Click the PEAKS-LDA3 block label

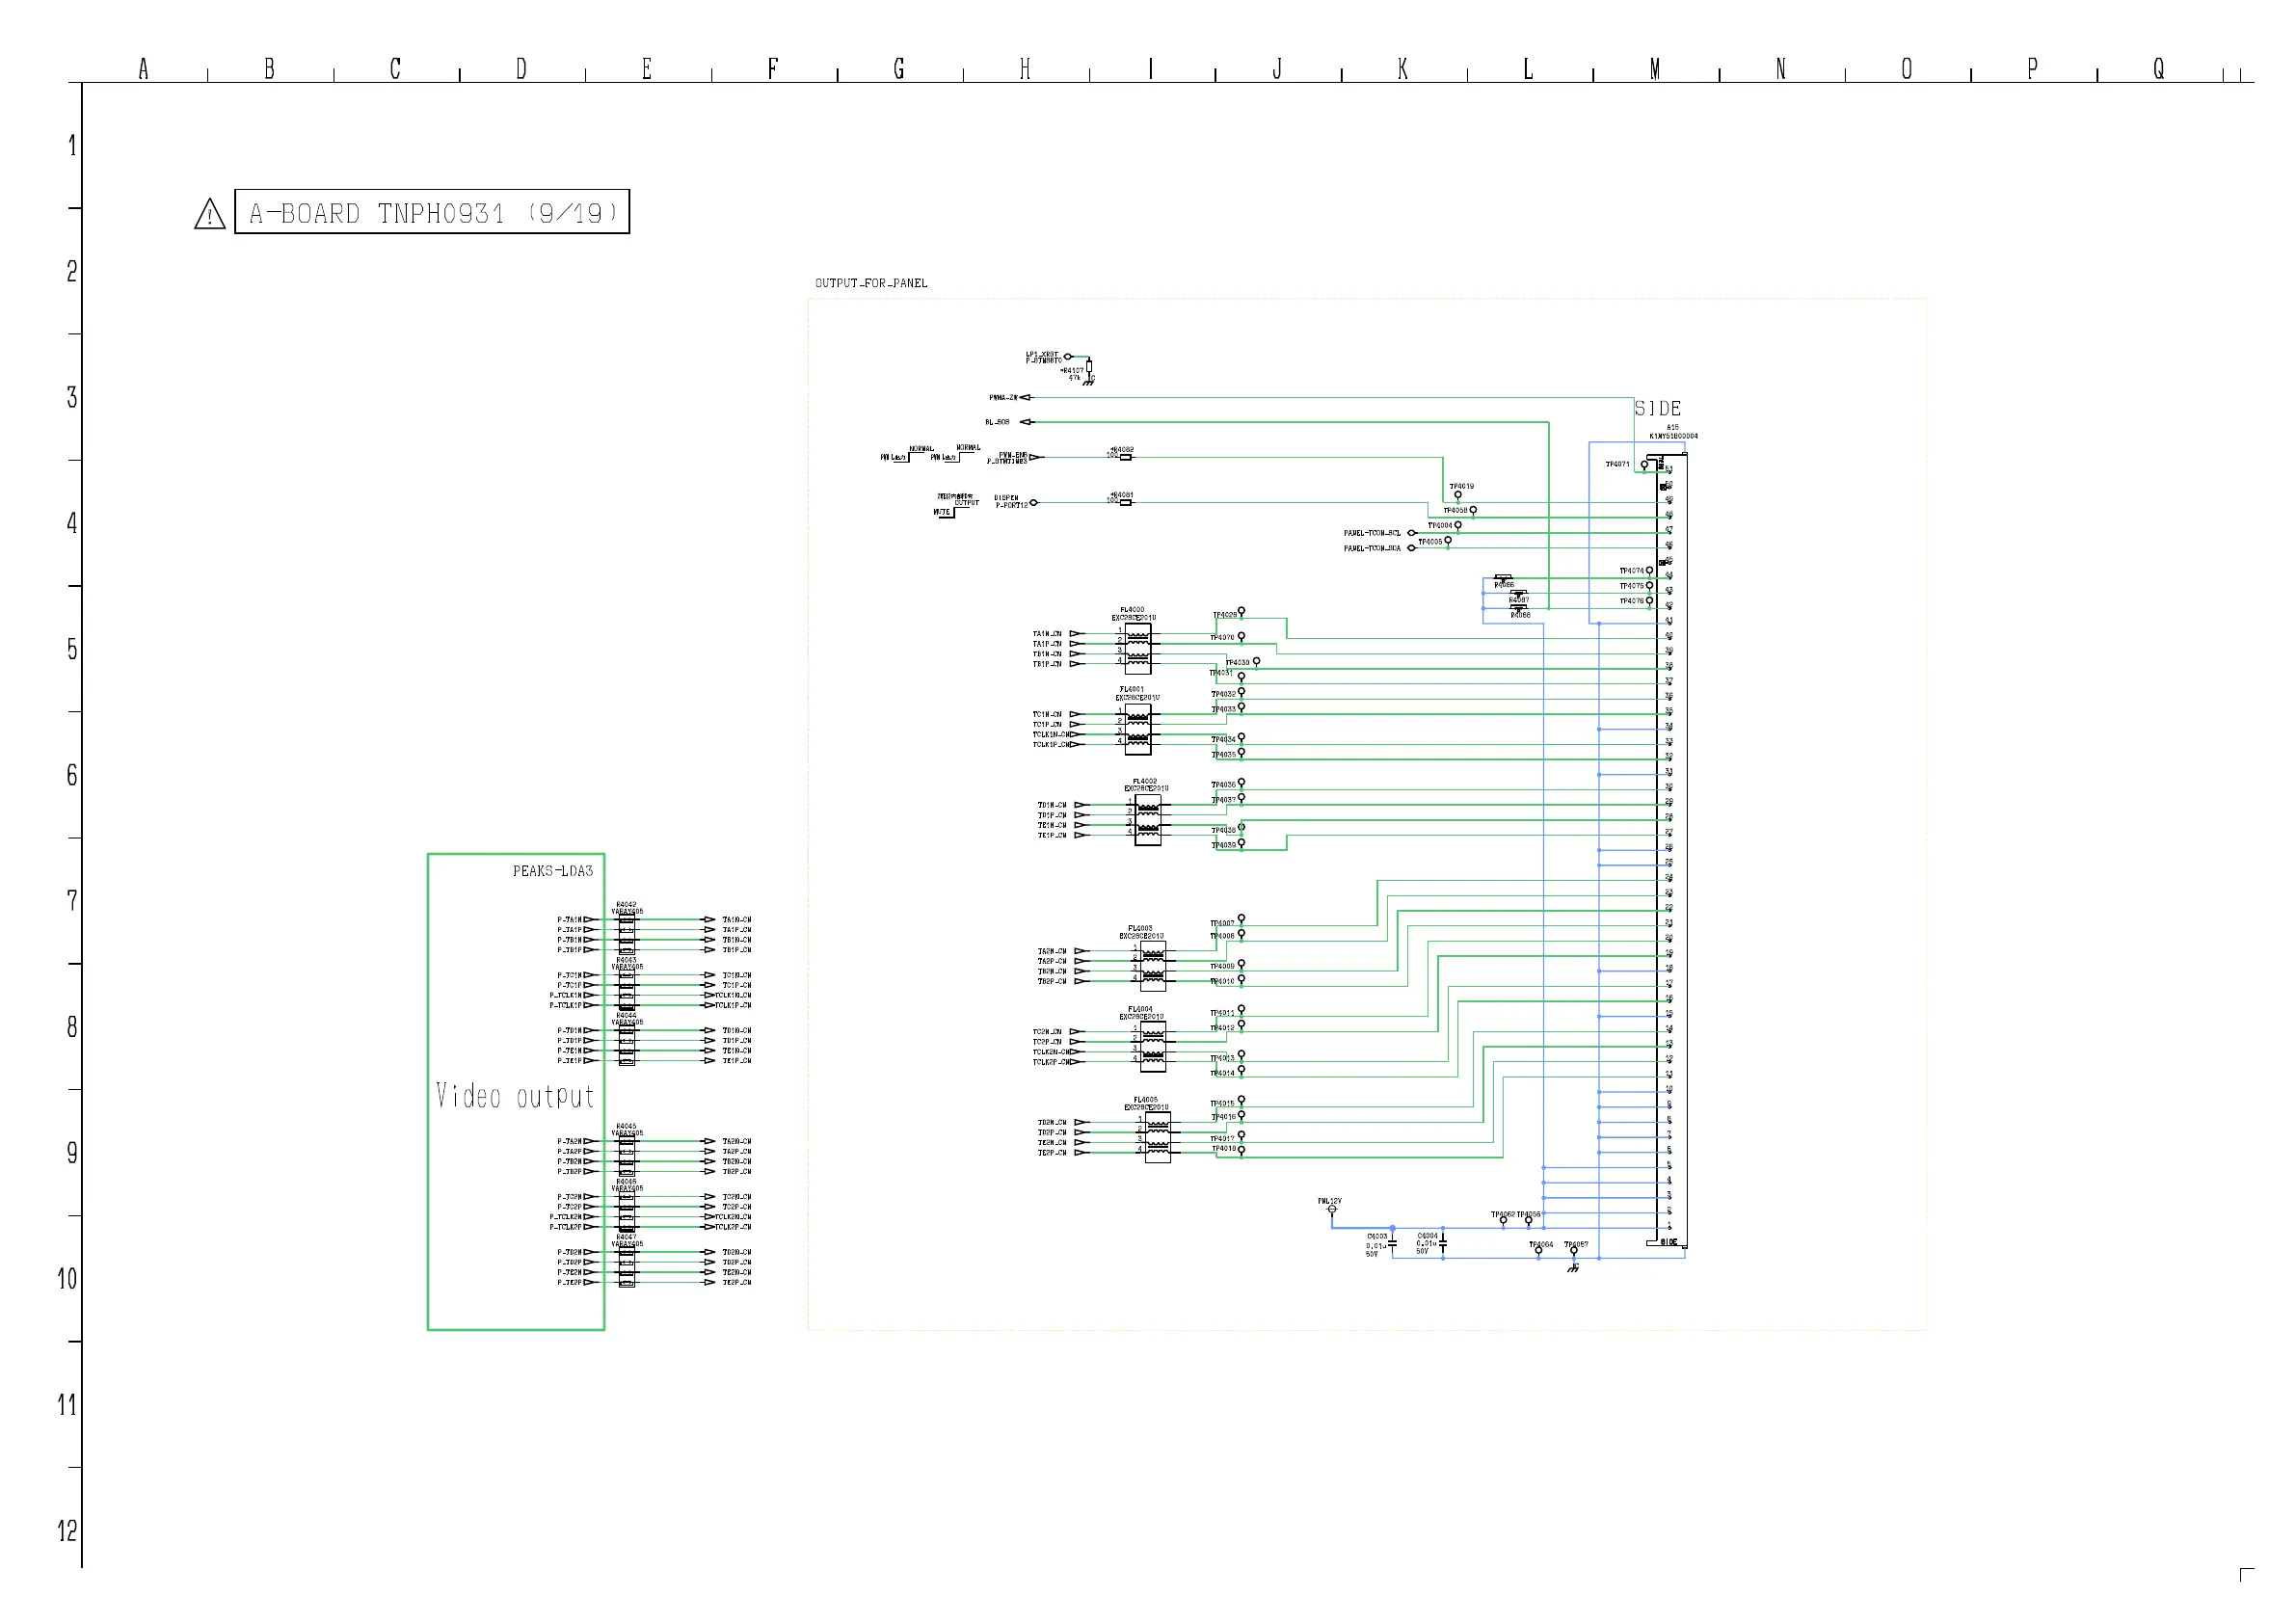(x=552, y=871)
